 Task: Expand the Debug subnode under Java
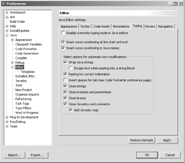click(12, 62)
